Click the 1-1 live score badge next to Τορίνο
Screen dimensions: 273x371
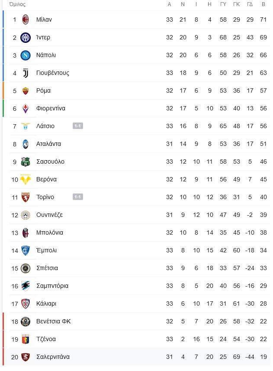78,197
